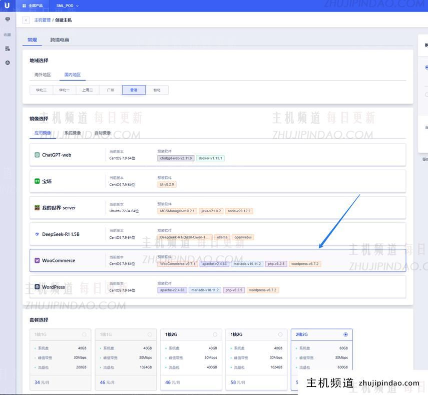Image resolution: width=428 pixels, height=395 pixels.
Task: Click the MCSManager-v10.2.1 tag
Action: [177, 211]
